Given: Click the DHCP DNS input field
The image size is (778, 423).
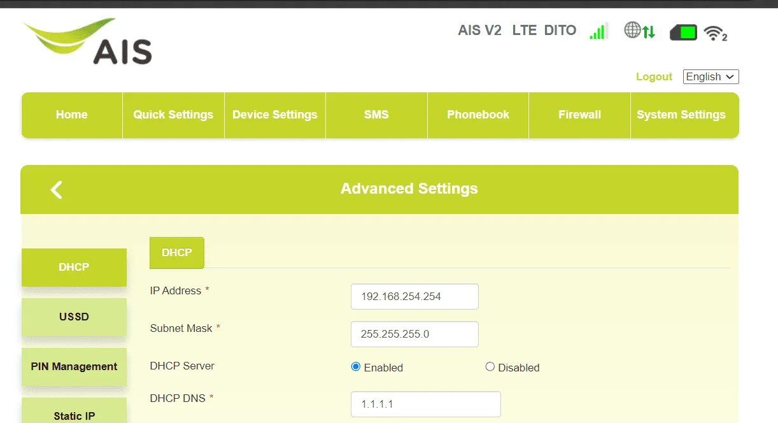Looking at the screenshot, I should click(x=426, y=405).
